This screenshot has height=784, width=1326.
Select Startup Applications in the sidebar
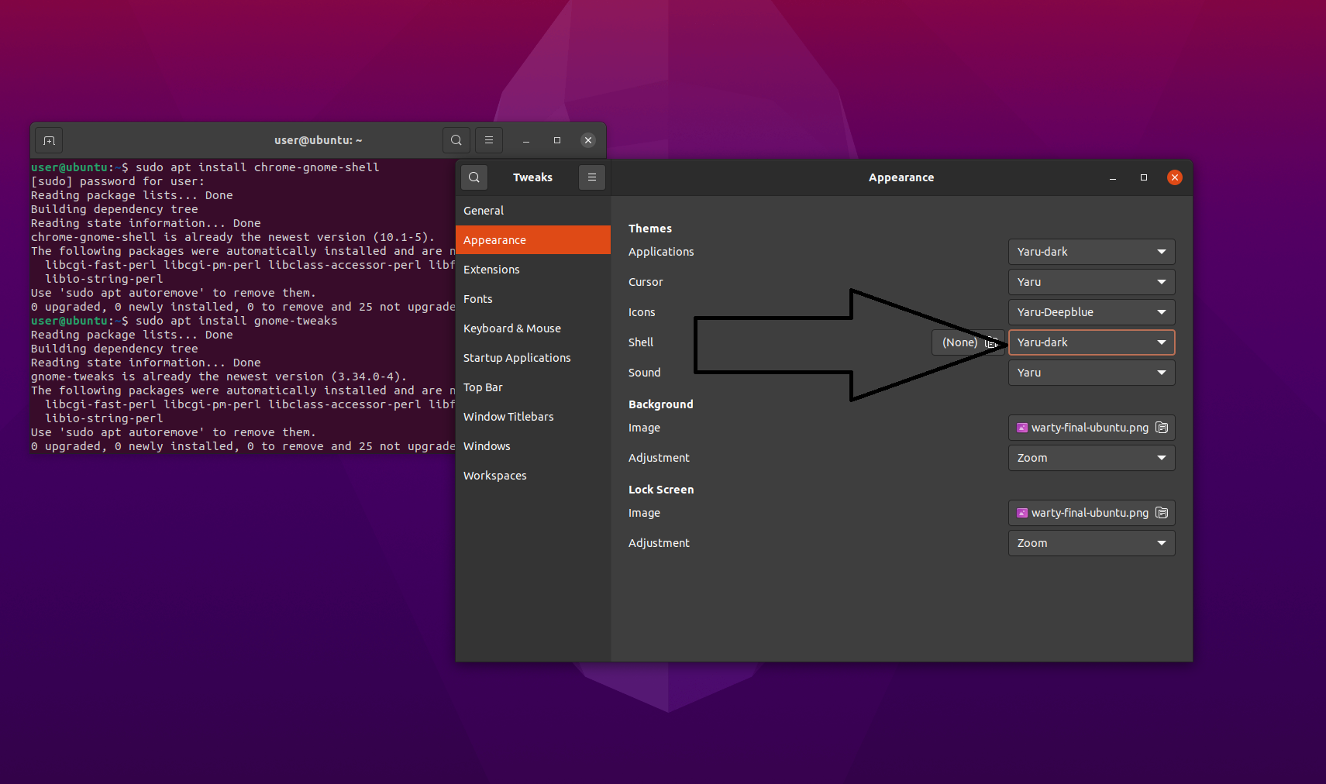click(517, 357)
